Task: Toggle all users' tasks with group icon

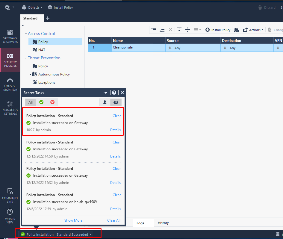Action: (x=116, y=102)
